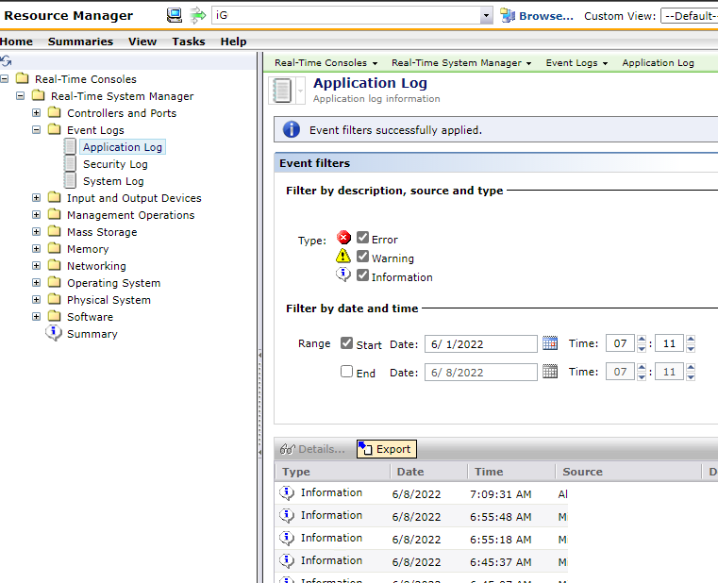Increase the End time hour stepper

tap(642, 367)
